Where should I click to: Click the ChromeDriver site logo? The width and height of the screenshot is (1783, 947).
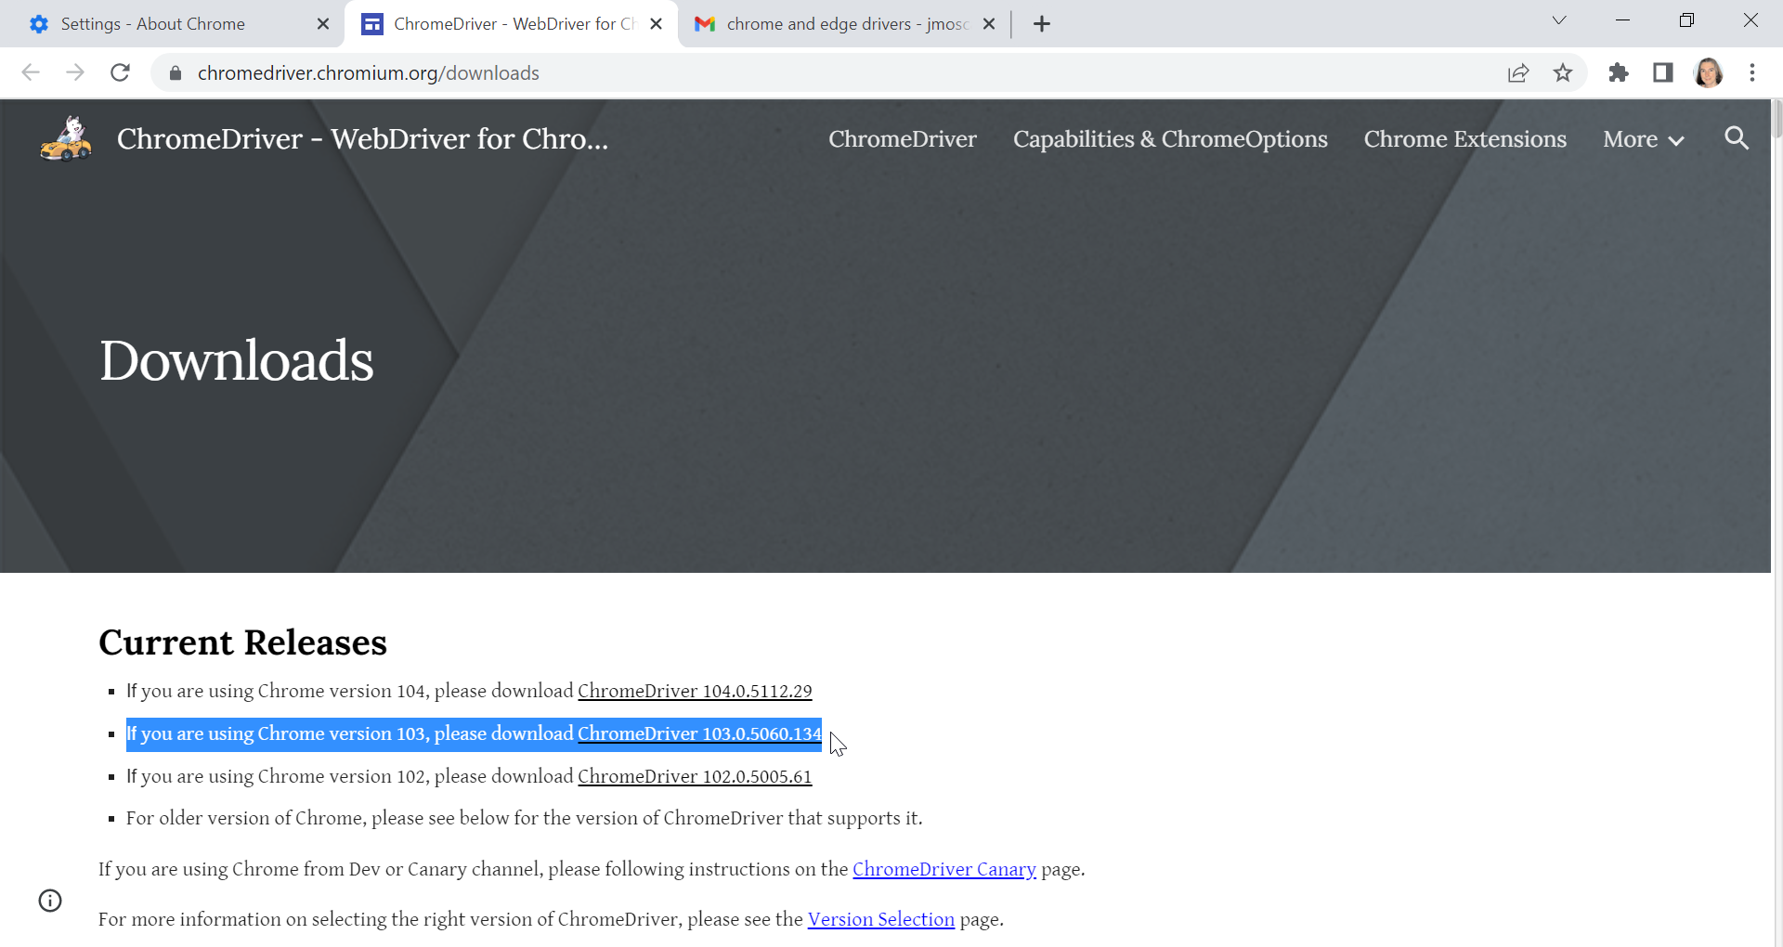pos(66,138)
